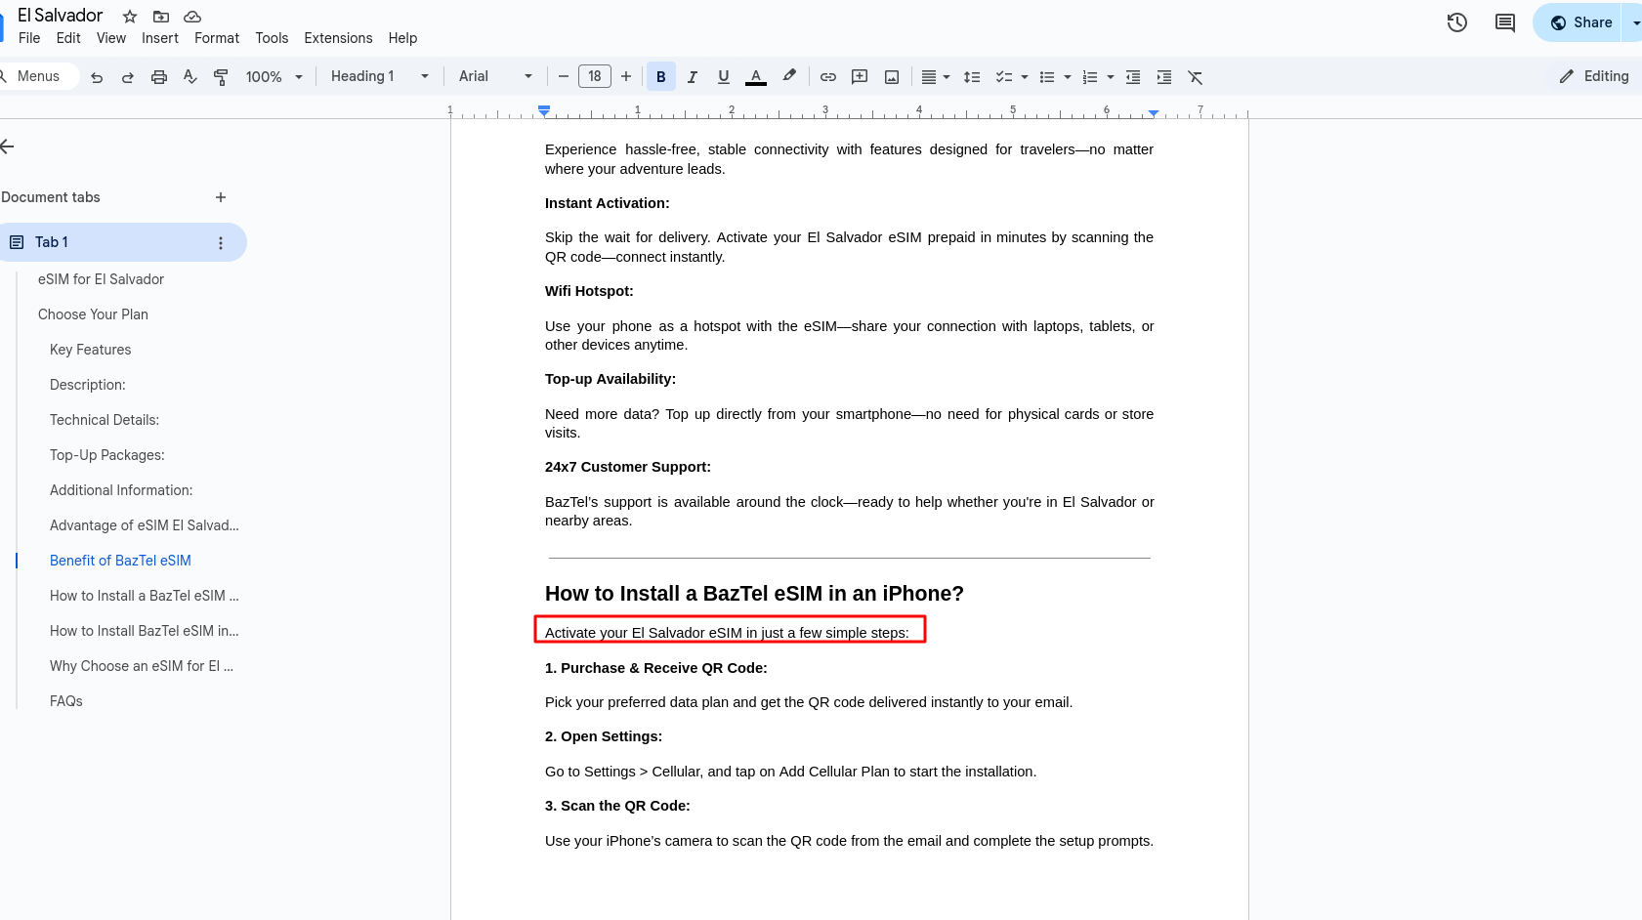Click the Insert image icon
The width and height of the screenshot is (1642, 920).
pos(892,77)
